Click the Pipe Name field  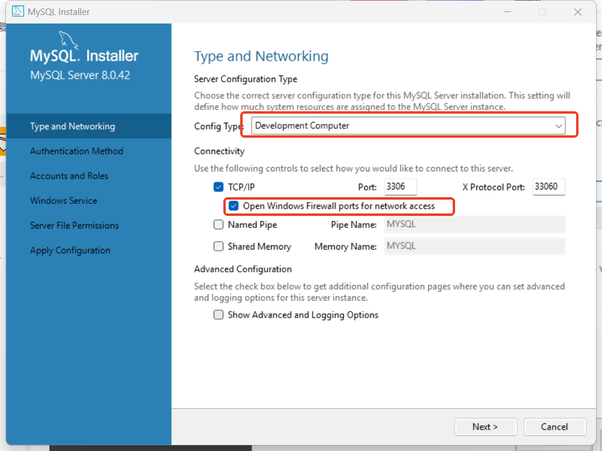pos(474,224)
